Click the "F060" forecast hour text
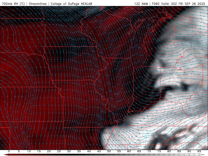The image size is (208, 156). coord(155,4)
